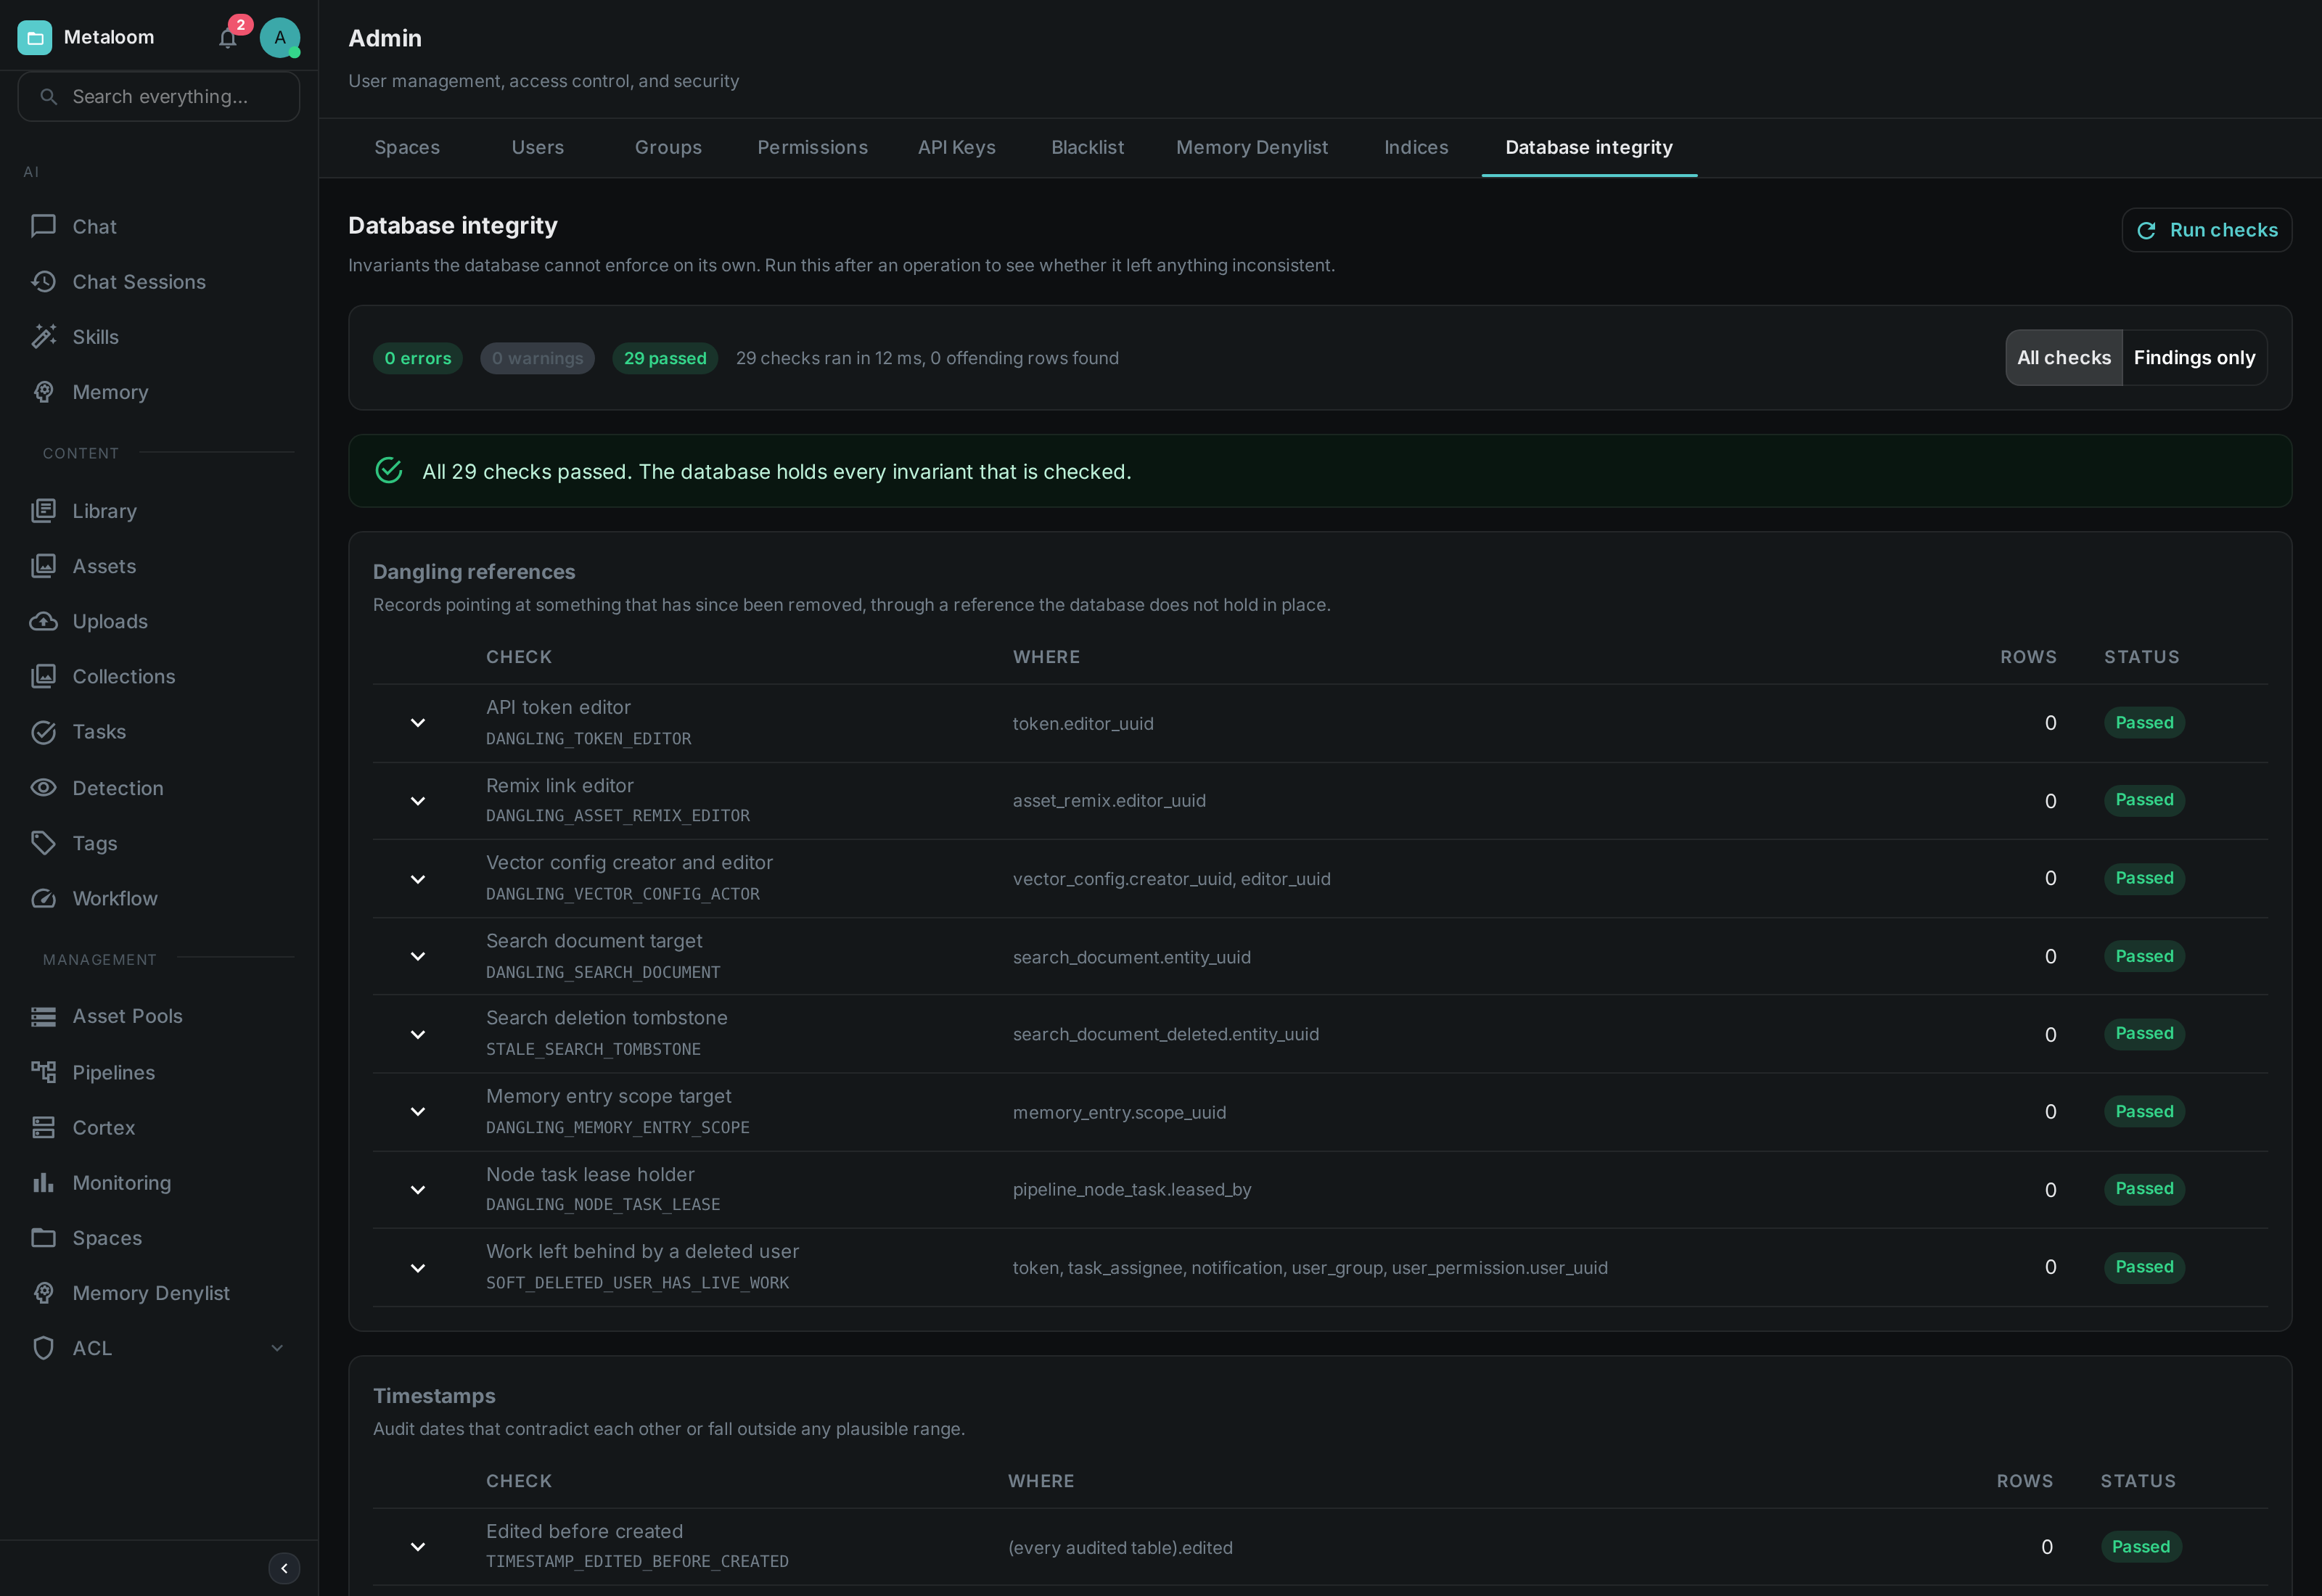The height and width of the screenshot is (1596, 2322).
Task: Click the ACL shield icon
Action: click(x=43, y=1348)
